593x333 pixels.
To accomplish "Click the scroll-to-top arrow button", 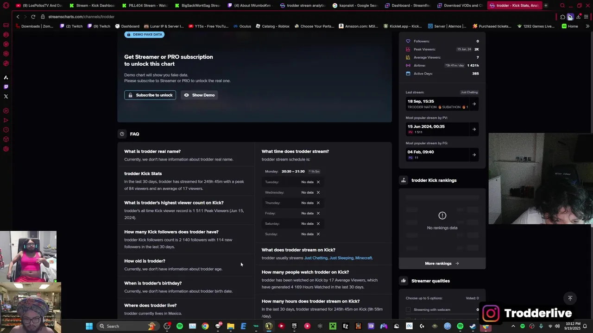I will pos(570,298).
